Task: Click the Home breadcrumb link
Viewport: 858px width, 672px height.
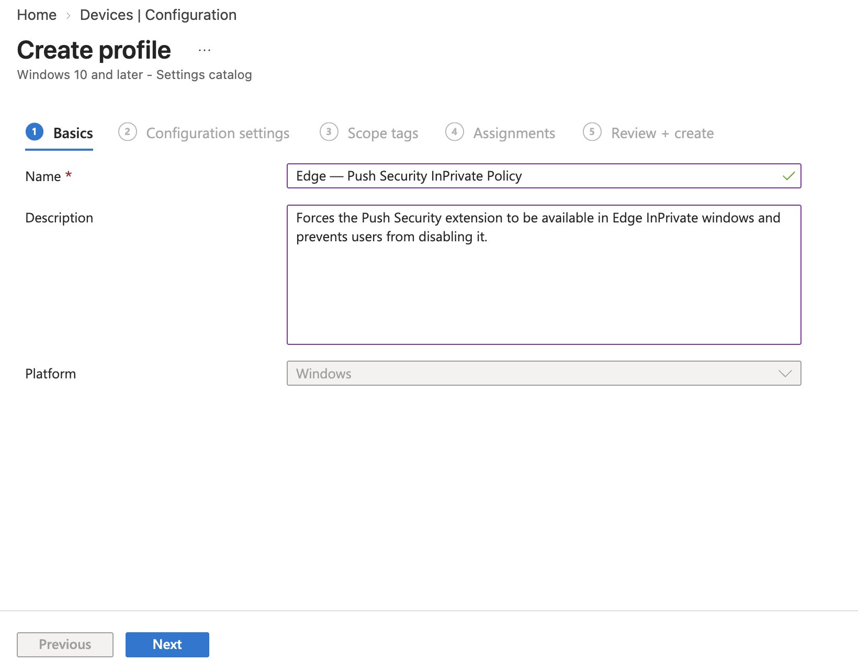Action: point(37,15)
